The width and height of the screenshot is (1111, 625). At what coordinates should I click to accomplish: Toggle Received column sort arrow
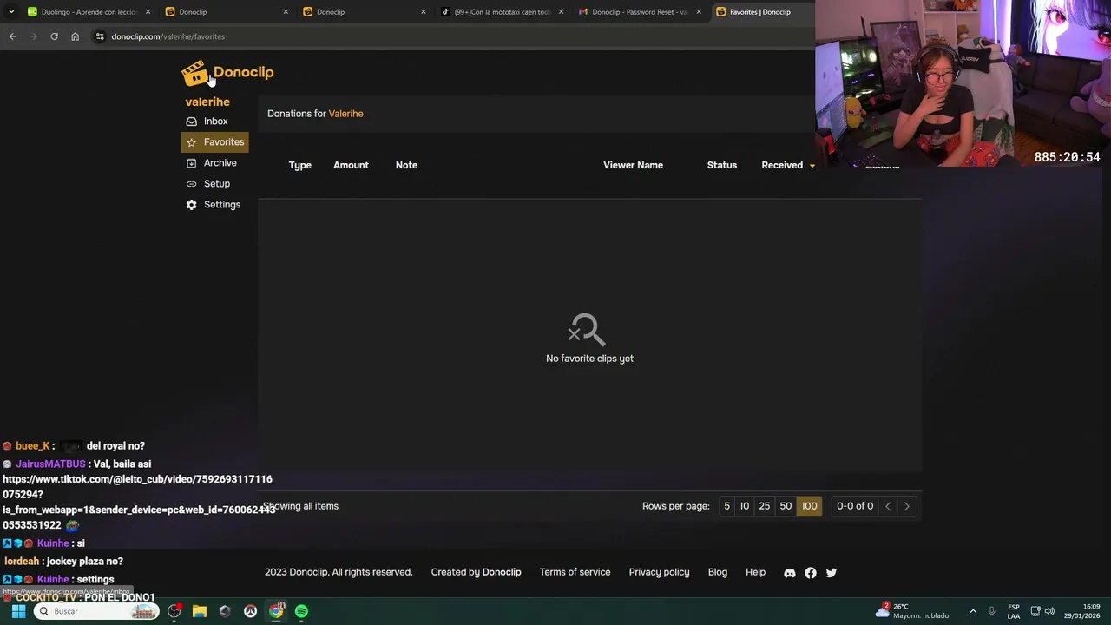812,166
